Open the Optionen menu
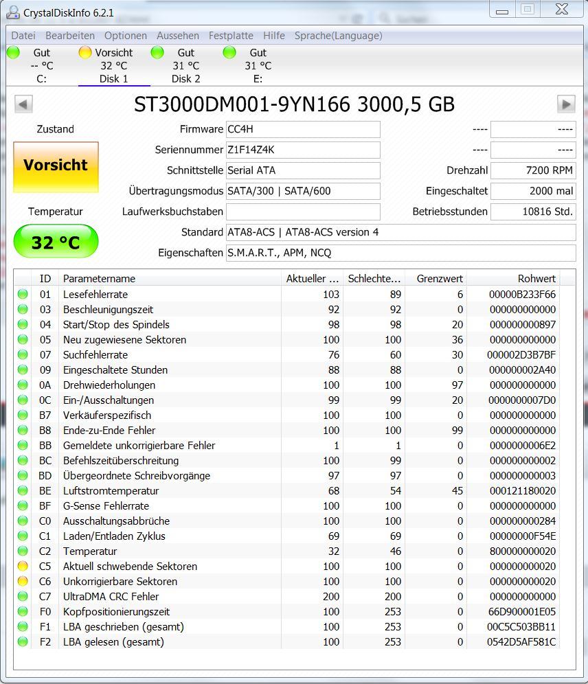Screen dimensions: 588x684 tap(126, 36)
